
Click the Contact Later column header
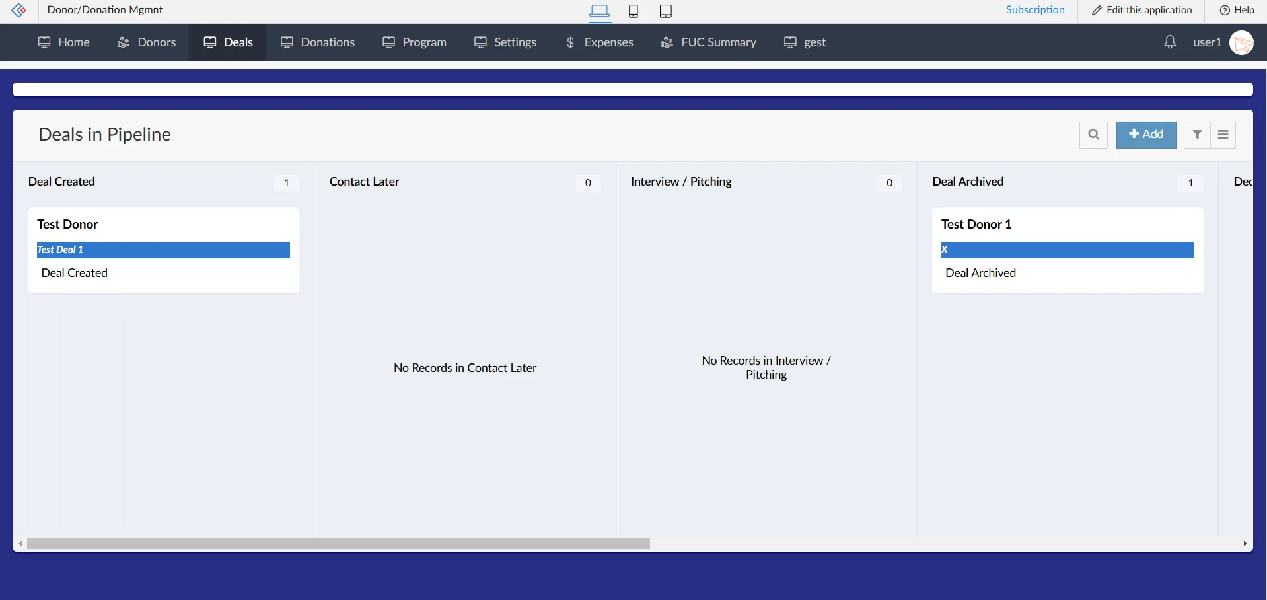click(364, 182)
